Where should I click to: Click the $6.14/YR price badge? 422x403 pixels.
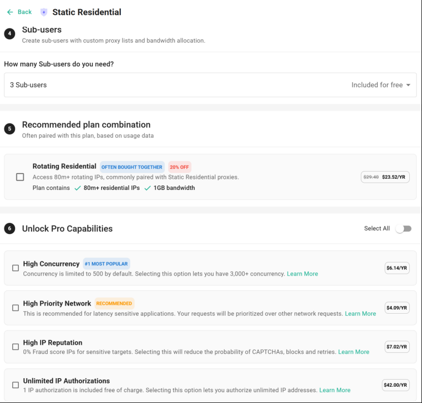(x=397, y=268)
